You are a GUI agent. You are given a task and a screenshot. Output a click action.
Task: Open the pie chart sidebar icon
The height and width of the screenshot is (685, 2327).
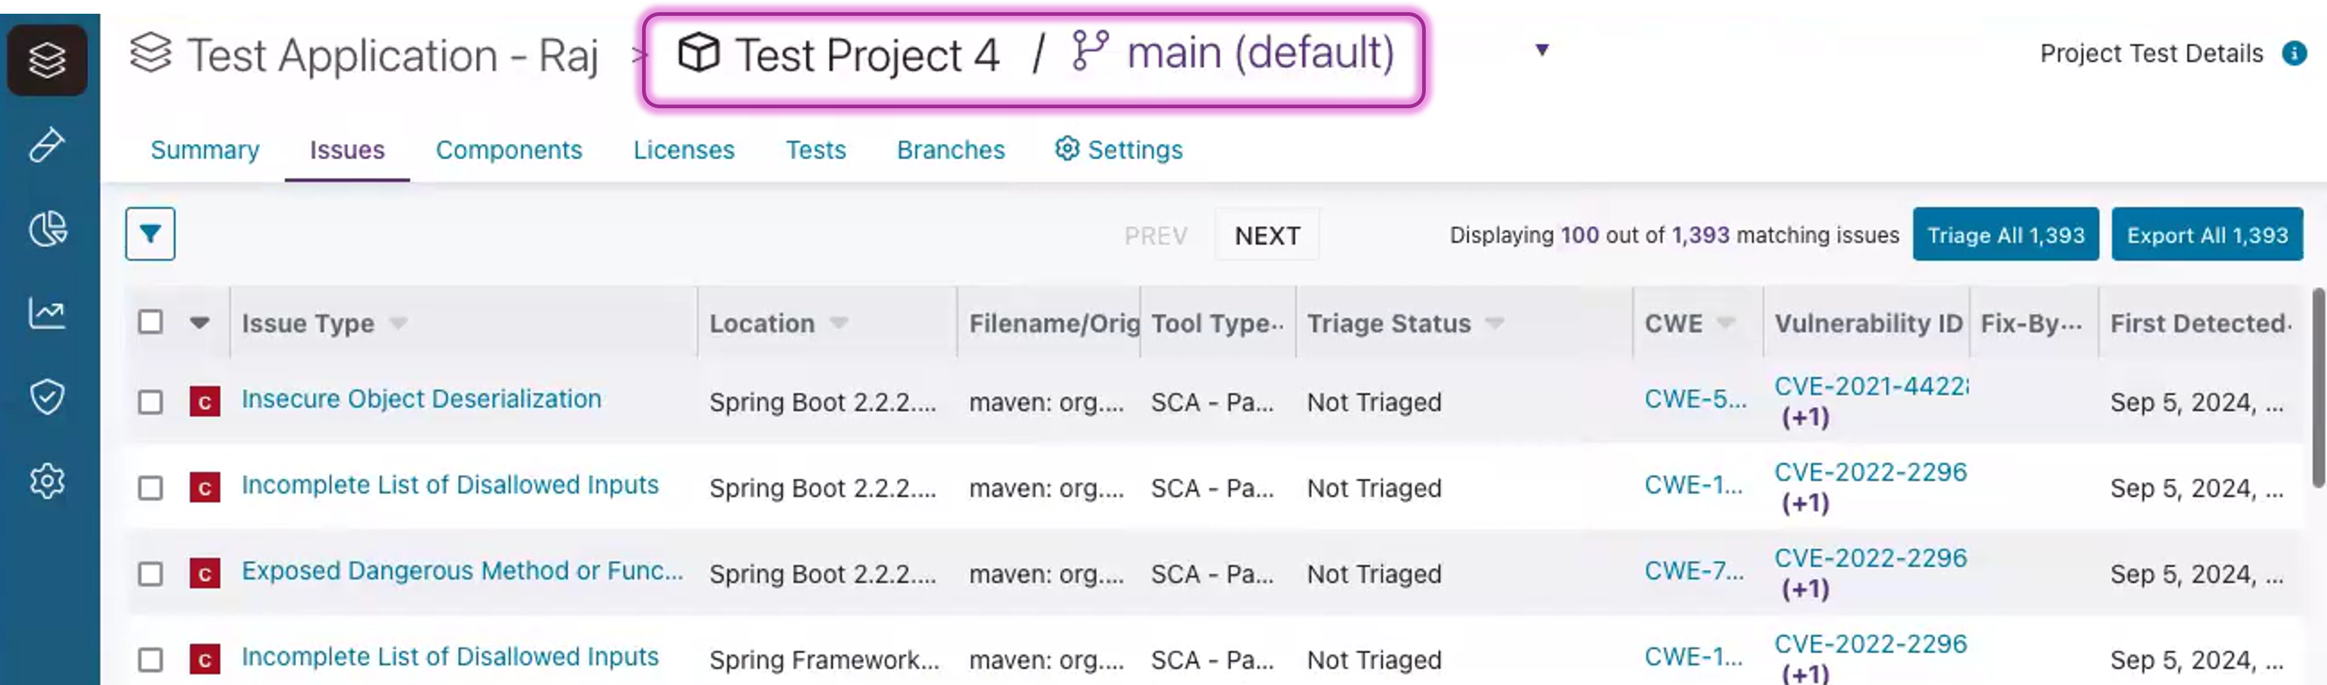click(x=47, y=228)
